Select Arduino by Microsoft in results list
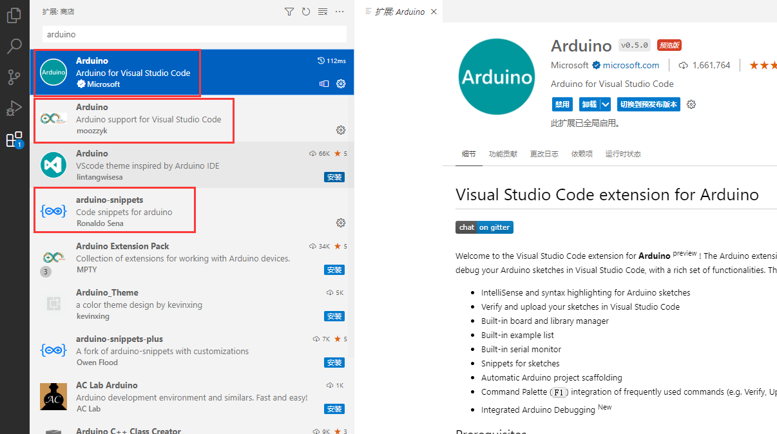Viewport: 777px width, 434px height. (192, 72)
